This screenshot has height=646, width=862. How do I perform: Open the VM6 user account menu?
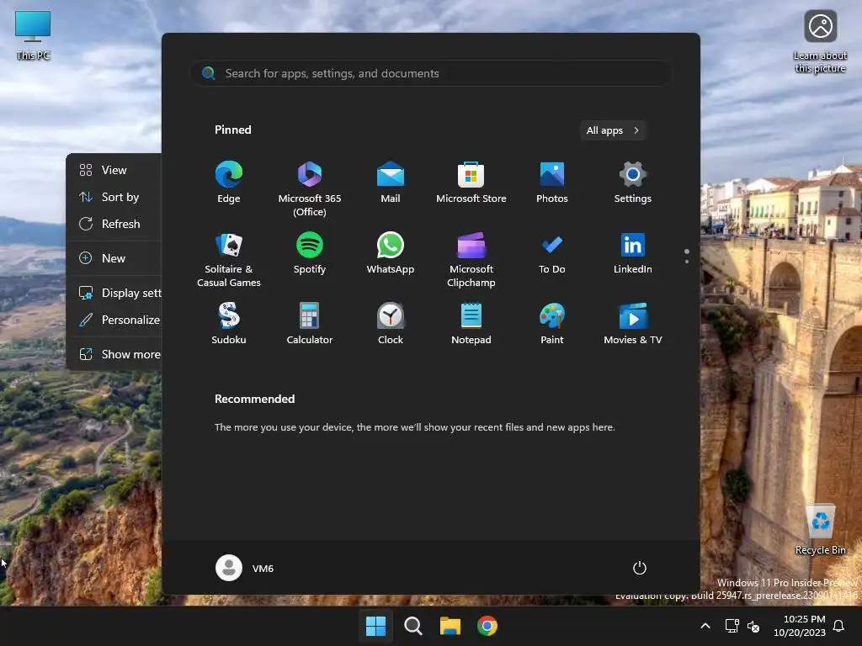pyautogui.click(x=245, y=568)
